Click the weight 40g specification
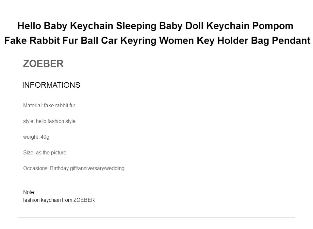This screenshot has height=229, width=313. tap(36, 137)
